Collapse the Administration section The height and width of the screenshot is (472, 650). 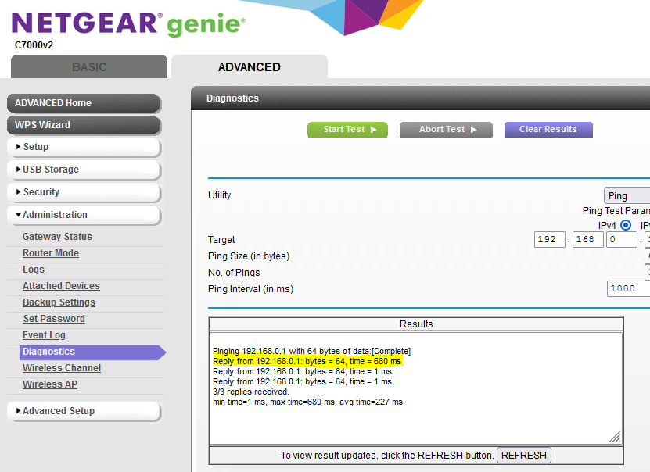pyautogui.click(x=84, y=215)
